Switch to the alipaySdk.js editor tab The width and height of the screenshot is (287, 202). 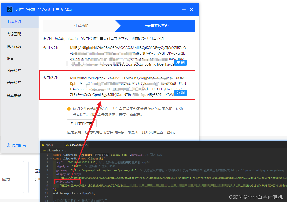(76, 145)
